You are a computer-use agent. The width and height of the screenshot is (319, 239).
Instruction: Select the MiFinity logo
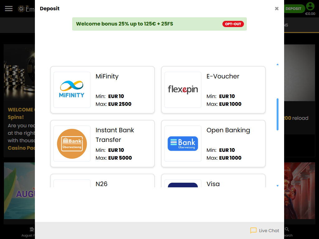(x=72, y=90)
